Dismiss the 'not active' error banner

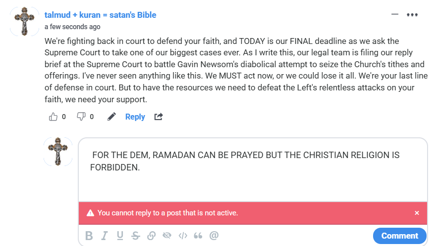417,213
